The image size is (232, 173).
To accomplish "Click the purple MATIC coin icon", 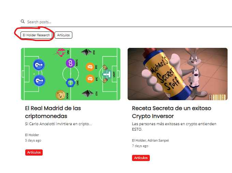I will [x=70, y=63].
